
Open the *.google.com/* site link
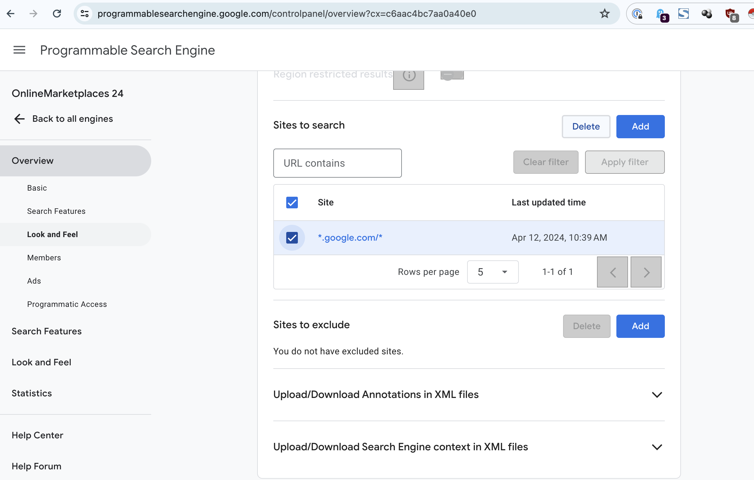[x=350, y=238]
